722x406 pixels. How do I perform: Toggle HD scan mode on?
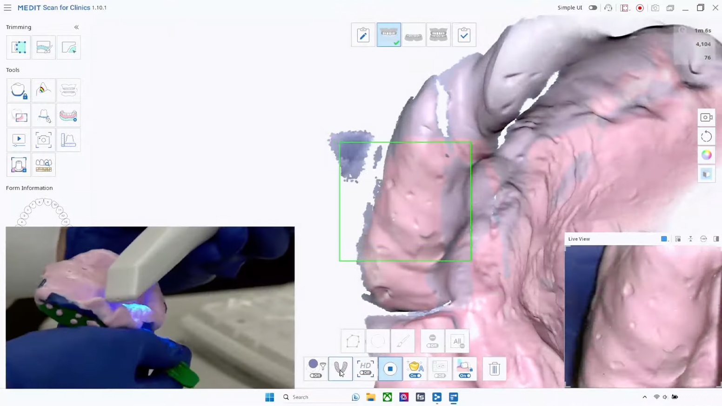365,368
